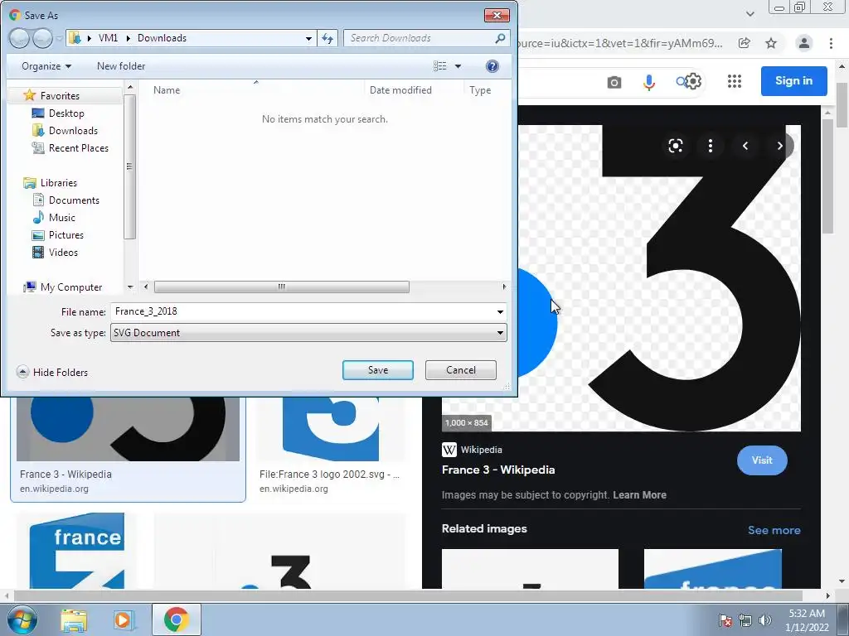Go to next image in preview

click(779, 146)
